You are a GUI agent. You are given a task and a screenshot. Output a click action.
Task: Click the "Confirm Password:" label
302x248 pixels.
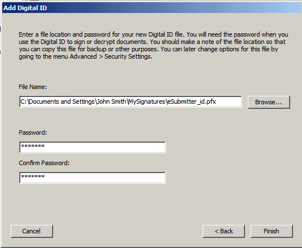click(44, 163)
